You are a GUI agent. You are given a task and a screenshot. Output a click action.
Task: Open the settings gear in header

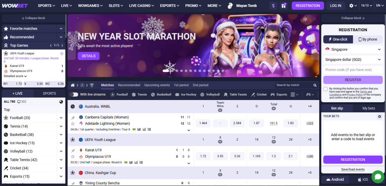(351, 6)
